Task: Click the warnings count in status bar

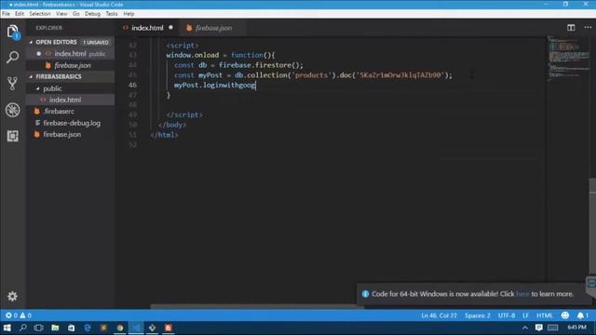Action: (x=26, y=315)
